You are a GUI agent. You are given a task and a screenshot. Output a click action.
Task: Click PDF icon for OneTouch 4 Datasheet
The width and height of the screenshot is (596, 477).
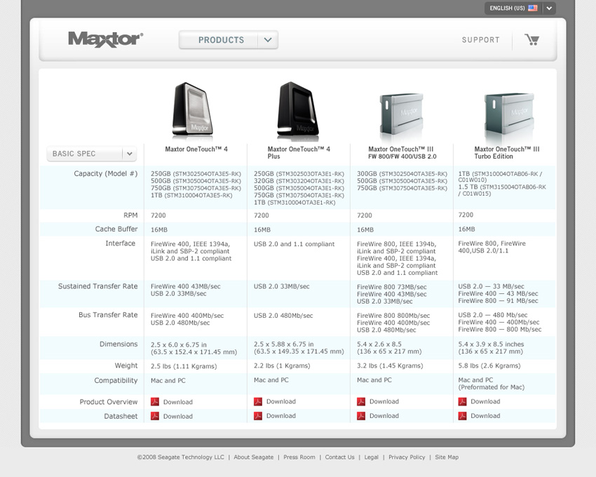[155, 416]
